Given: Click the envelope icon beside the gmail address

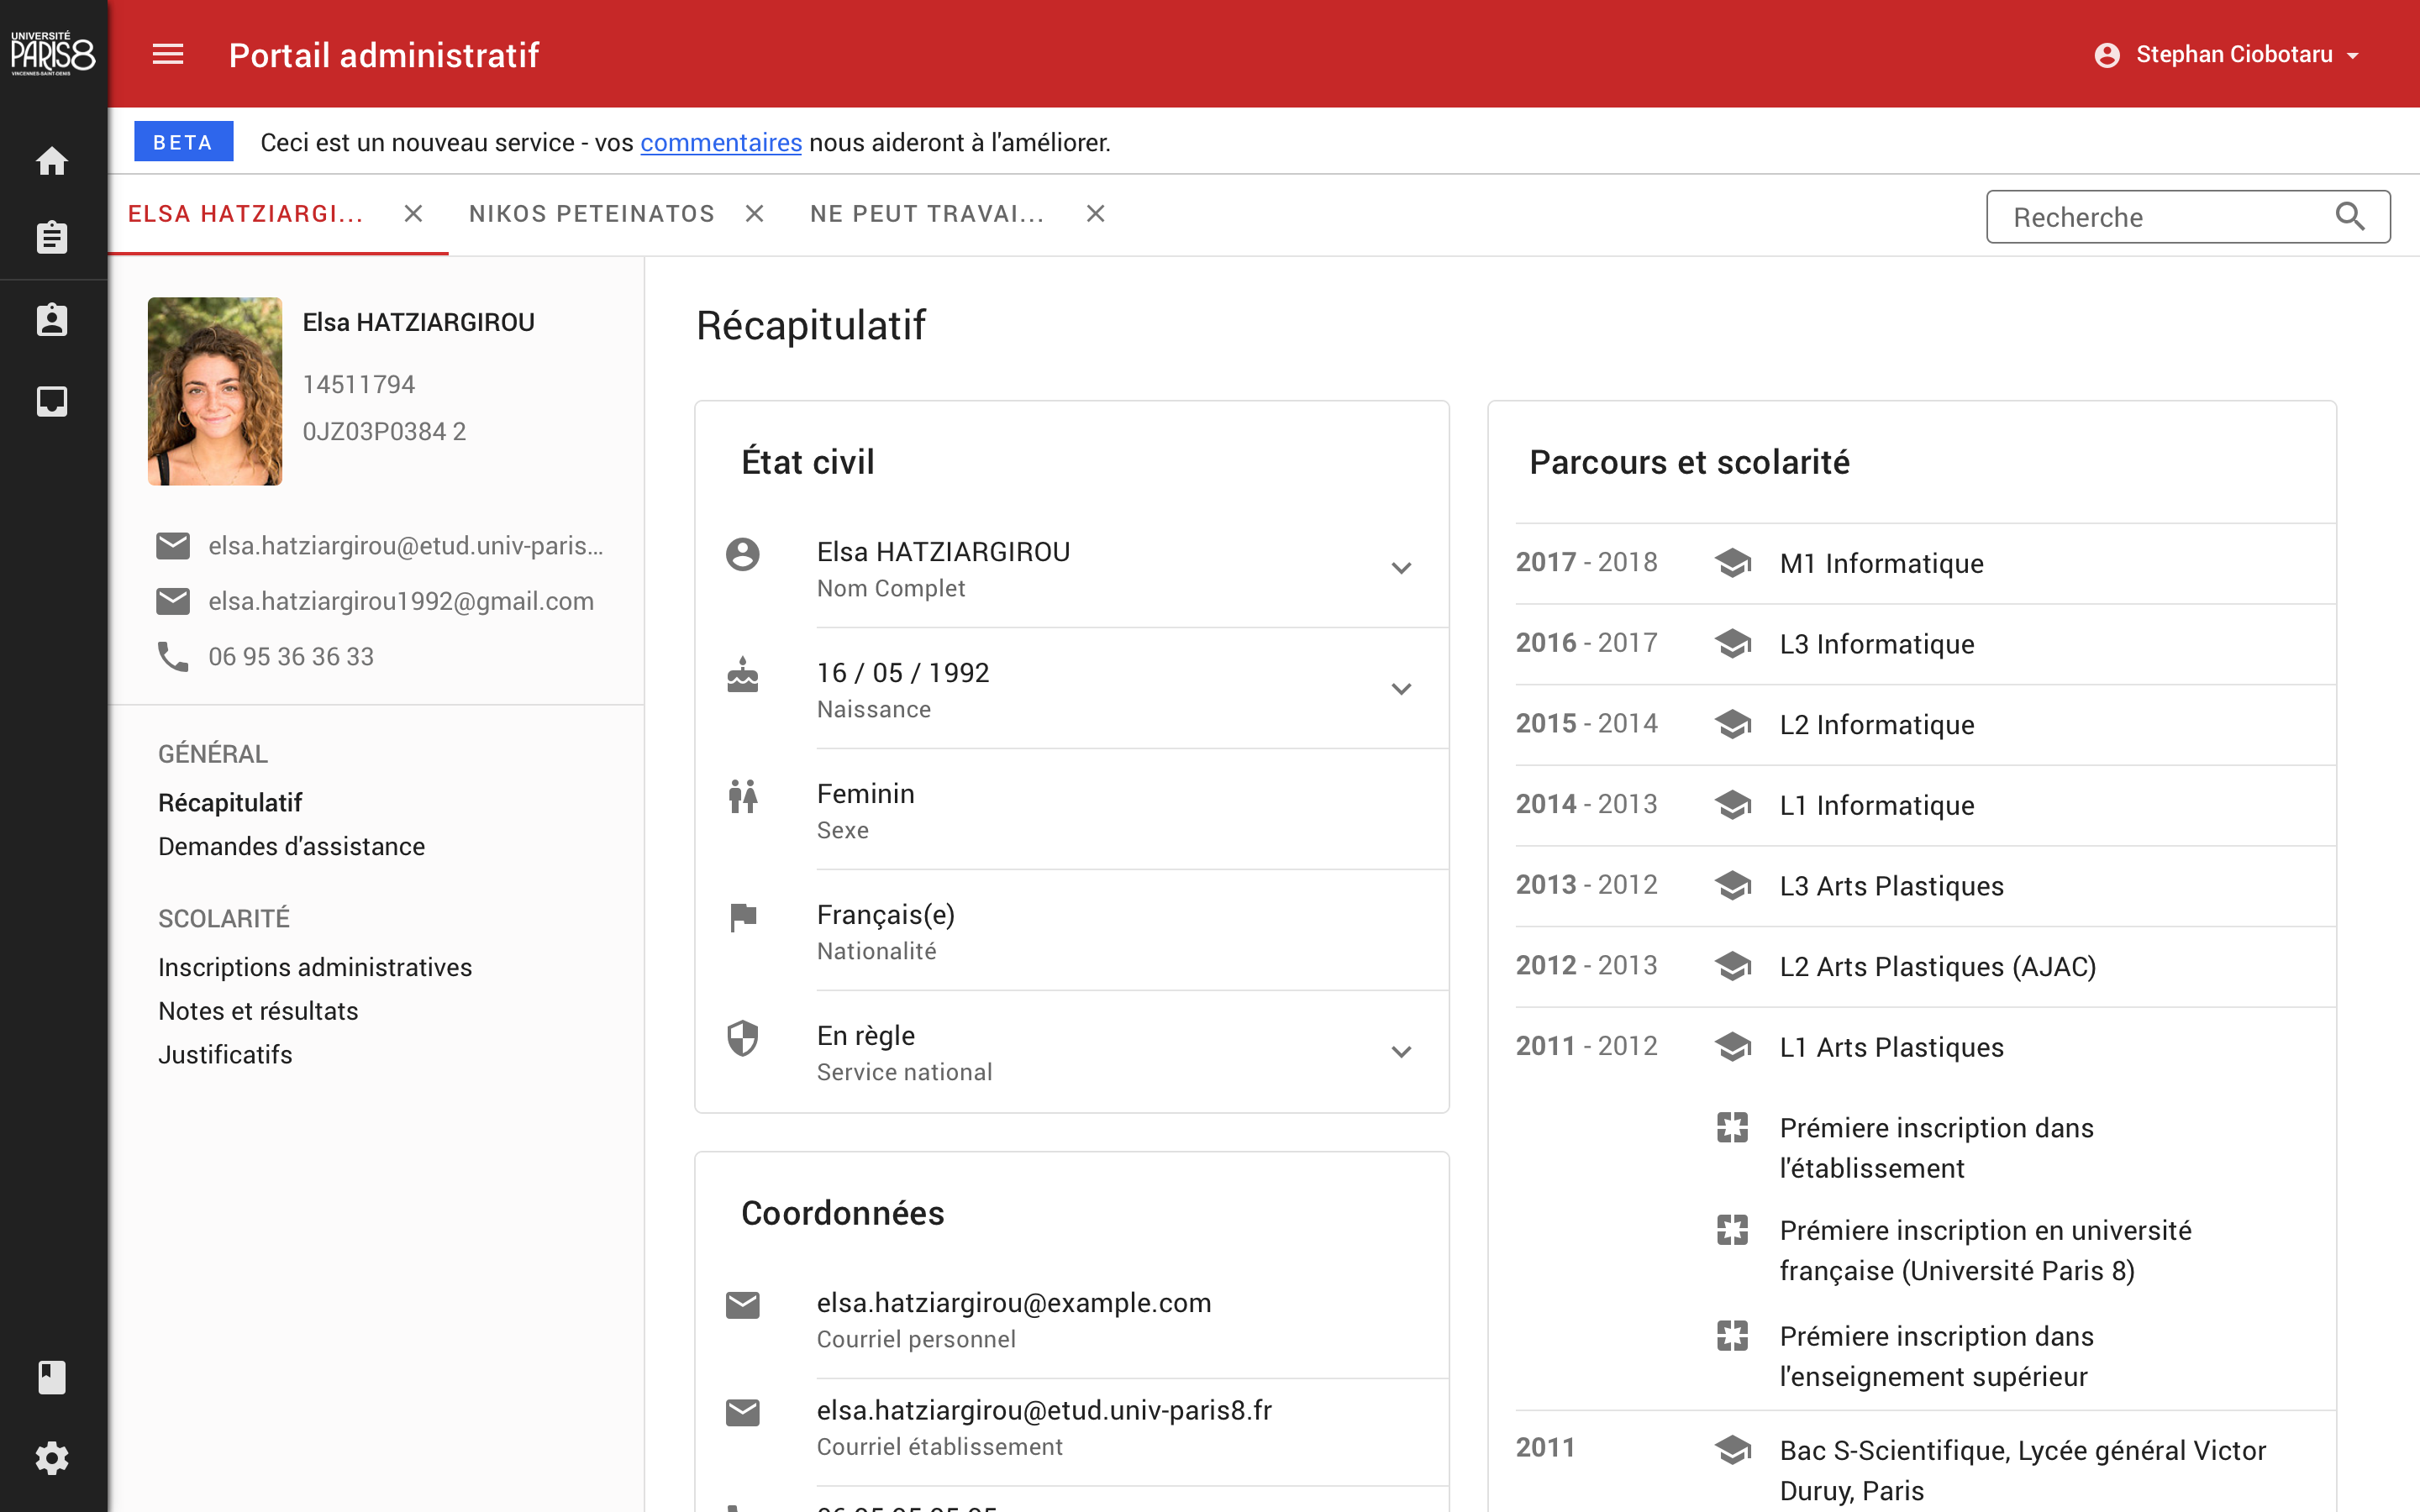Looking at the screenshot, I should [x=173, y=600].
